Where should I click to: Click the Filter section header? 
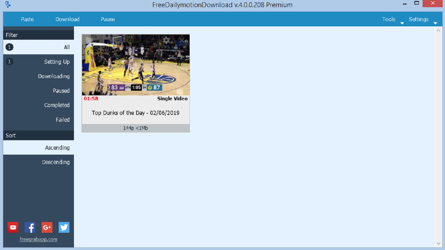(x=38, y=35)
